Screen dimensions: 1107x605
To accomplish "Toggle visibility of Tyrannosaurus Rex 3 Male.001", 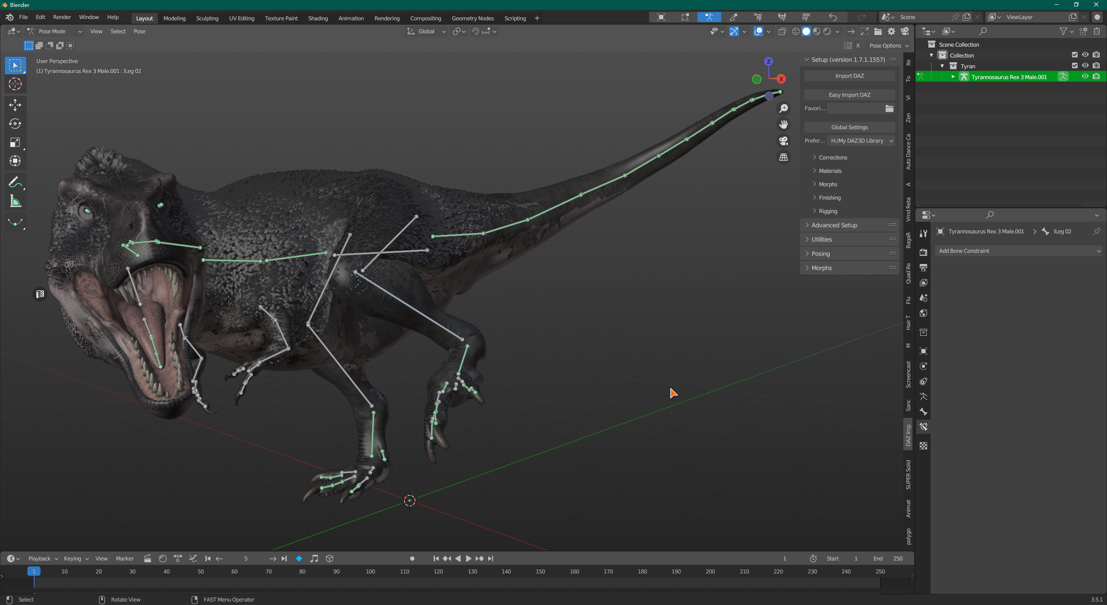I will tap(1085, 76).
